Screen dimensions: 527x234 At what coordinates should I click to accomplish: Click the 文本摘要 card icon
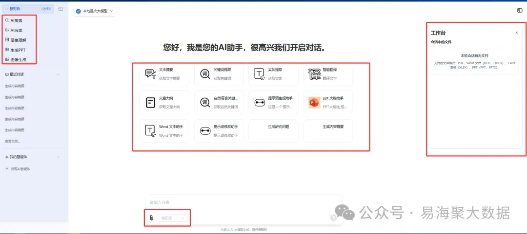click(x=150, y=74)
